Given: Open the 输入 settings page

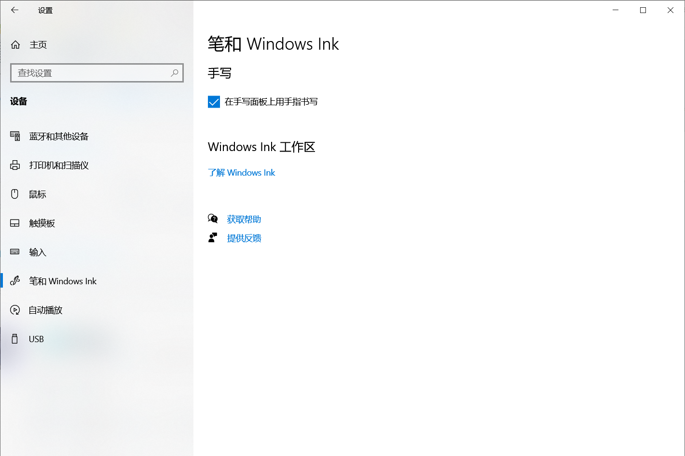Looking at the screenshot, I should 38,252.
